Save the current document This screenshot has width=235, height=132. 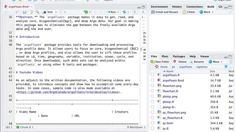pos(25,12)
